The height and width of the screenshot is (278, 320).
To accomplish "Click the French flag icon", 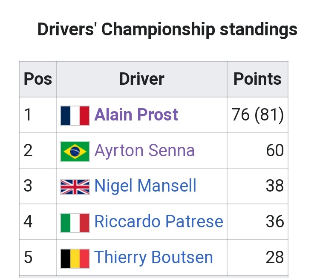I will pyautogui.click(x=75, y=116).
